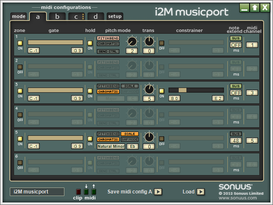
Task: Click the Load arrow button
Action: point(201,192)
